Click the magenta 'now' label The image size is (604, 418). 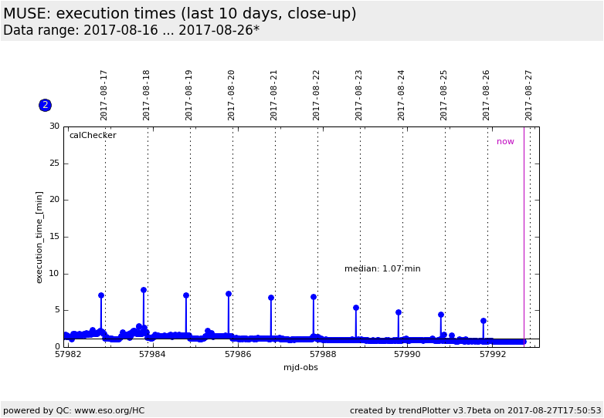tap(505, 142)
